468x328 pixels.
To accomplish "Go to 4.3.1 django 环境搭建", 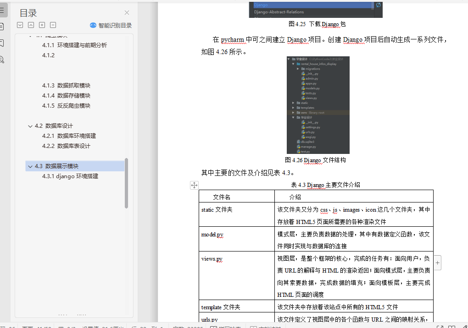I will point(70,176).
